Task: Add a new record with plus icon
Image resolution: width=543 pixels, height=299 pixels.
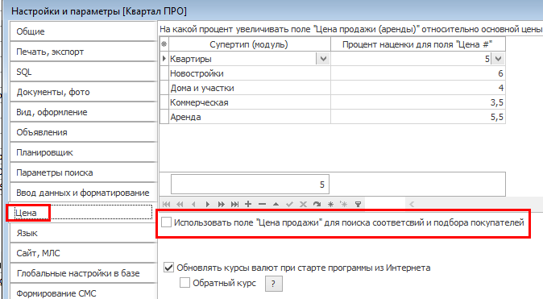Action: point(248,204)
